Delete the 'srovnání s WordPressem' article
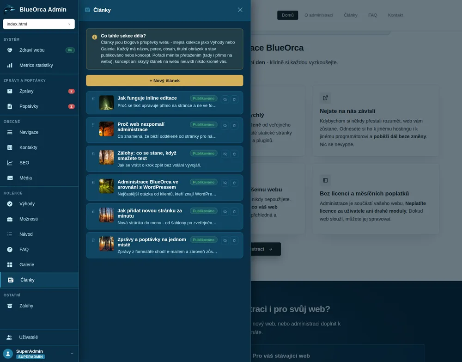The width and height of the screenshot is (462, 362). pyautogui.click(x=234, y=183)
